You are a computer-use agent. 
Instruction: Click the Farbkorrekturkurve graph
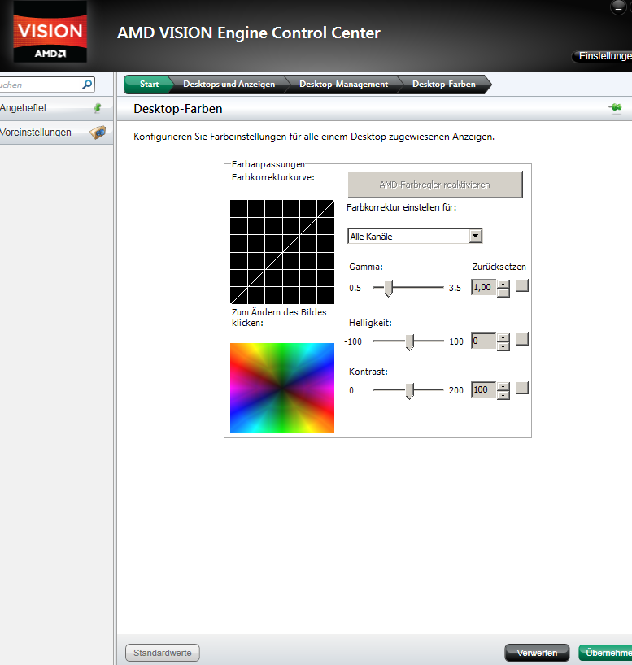point(282,252)
